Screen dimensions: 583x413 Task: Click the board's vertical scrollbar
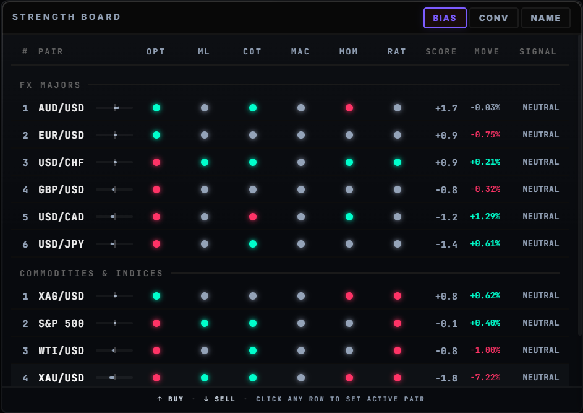coord(579,186)
